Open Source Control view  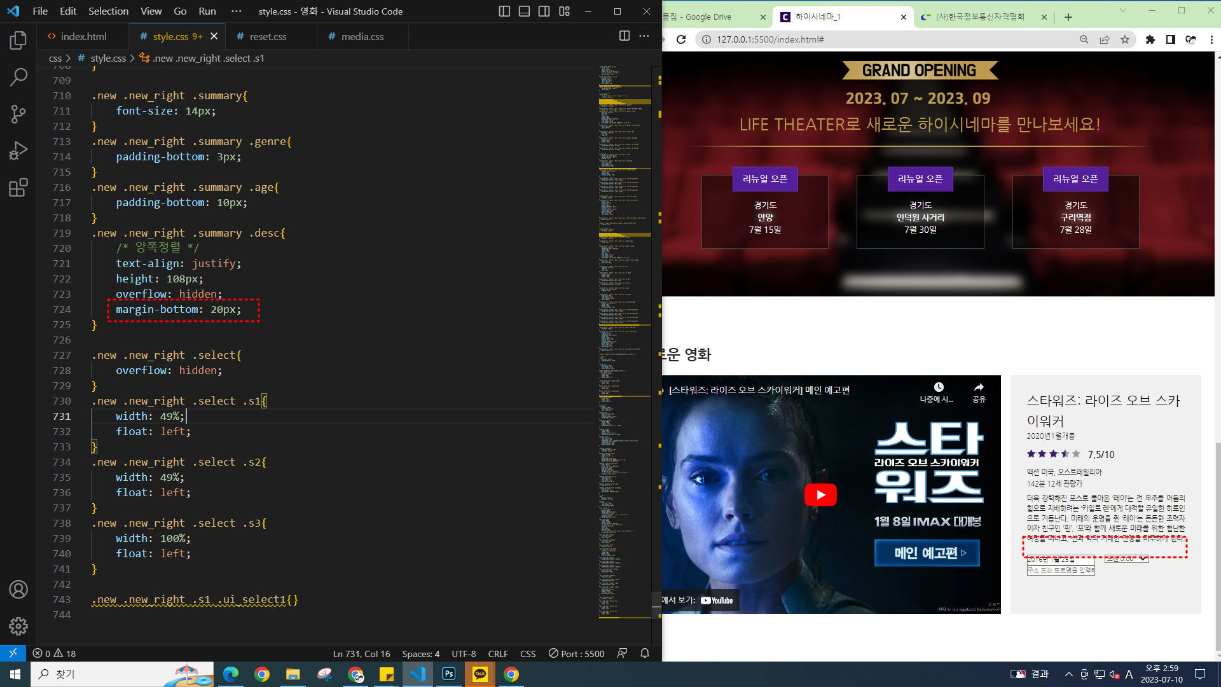coord(18,114)
